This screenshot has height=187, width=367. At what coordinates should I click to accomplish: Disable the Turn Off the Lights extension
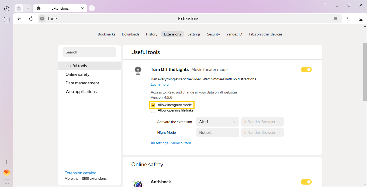click(306, 69)
